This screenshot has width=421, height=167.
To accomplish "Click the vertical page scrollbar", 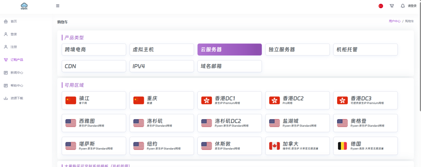I will [419, 58].
